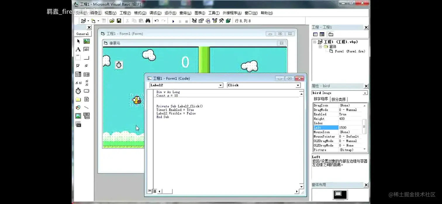The width and height of the screenshot is (442, 204).
Task: Open Add Project dropdown arrow in toolbar
Action: 88,21
